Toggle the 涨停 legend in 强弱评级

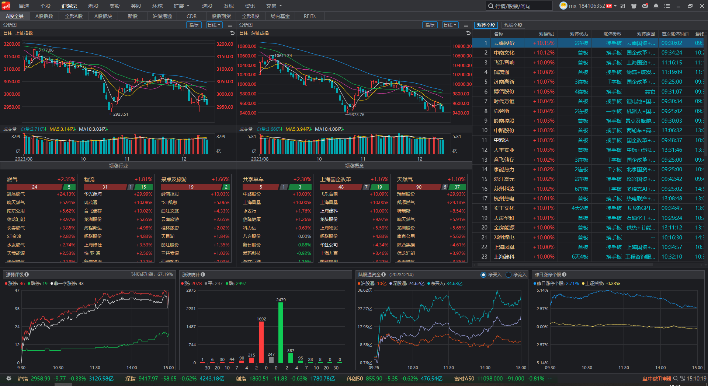15,284
